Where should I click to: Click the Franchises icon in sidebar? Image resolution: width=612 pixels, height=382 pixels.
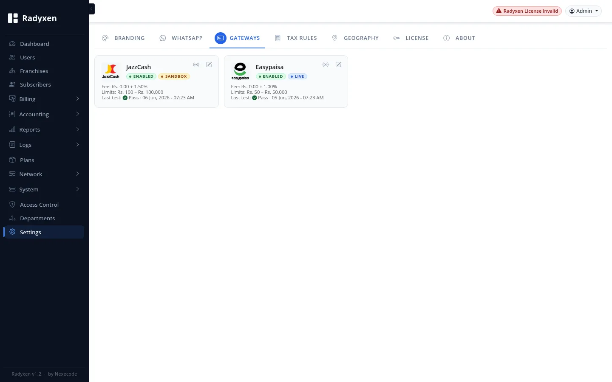[12, 71]
